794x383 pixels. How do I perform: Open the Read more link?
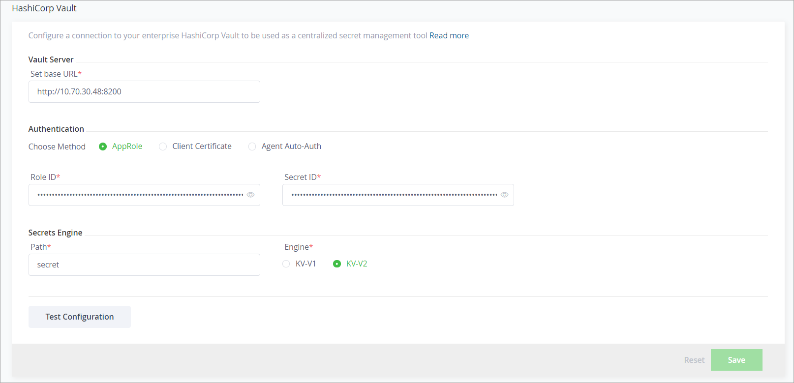point(449,35)
